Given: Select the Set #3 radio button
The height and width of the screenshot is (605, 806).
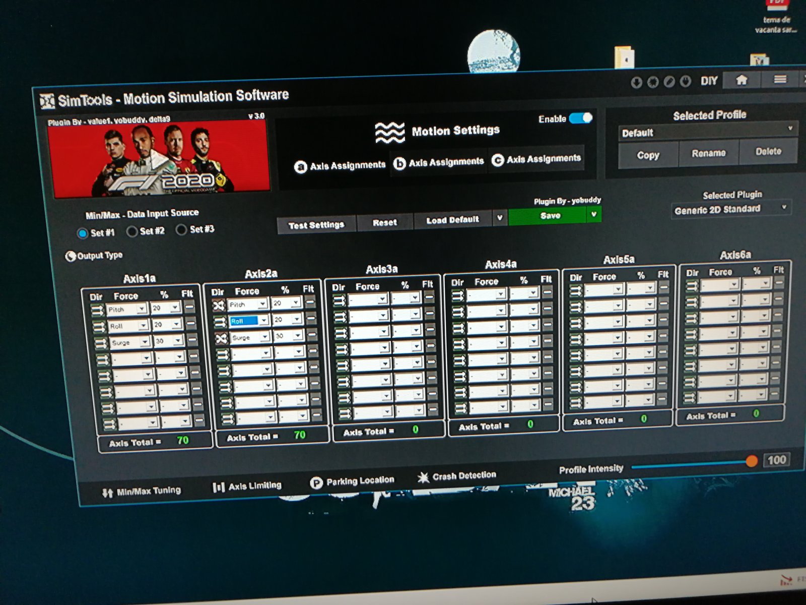Looking at the screenshot, I should pyautogui.click(x=181, y=229).
